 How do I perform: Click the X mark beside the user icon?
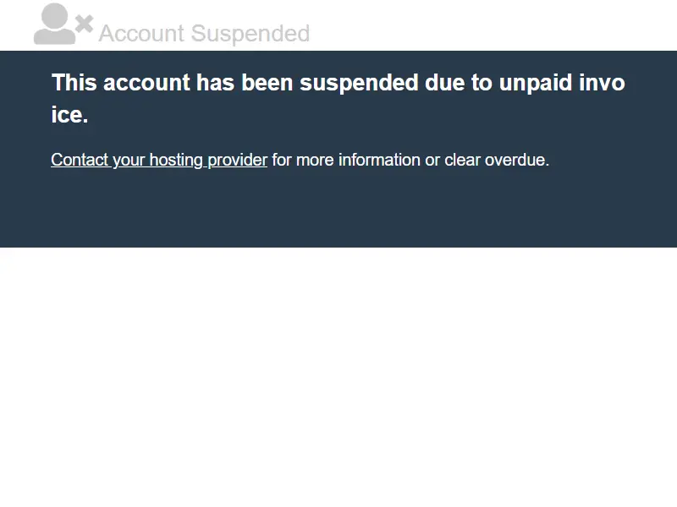[x=84, y=25]
